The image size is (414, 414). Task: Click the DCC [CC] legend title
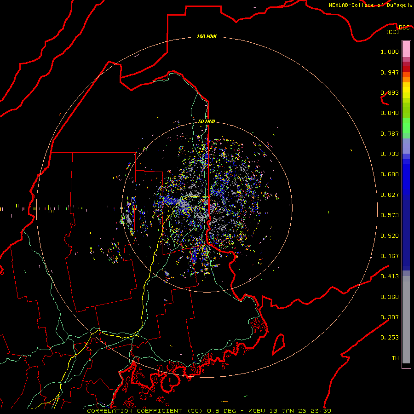point(397,29)
